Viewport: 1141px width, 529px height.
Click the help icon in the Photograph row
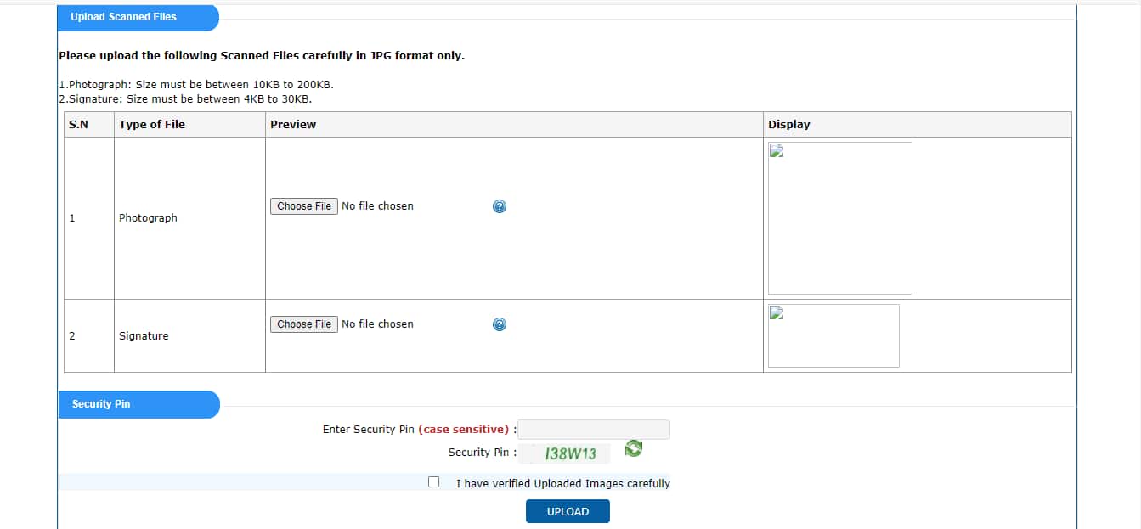[x=500, y=206]
